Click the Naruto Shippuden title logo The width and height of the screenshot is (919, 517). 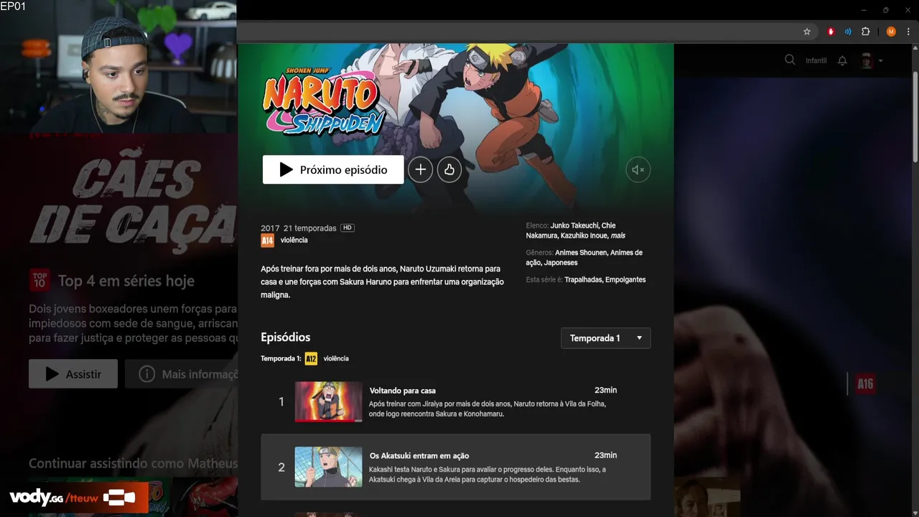(x=324, y=101)
